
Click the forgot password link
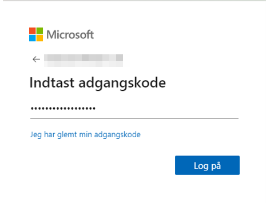[x=85, y=134]
